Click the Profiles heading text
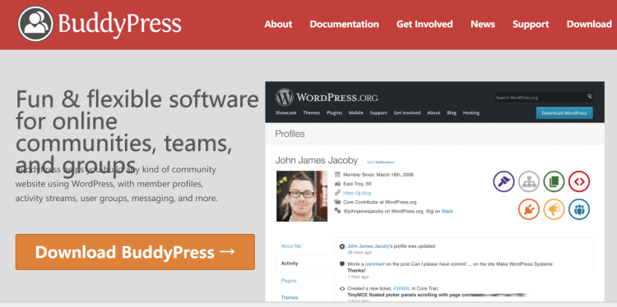617x307 pixels. click(290, 134)
